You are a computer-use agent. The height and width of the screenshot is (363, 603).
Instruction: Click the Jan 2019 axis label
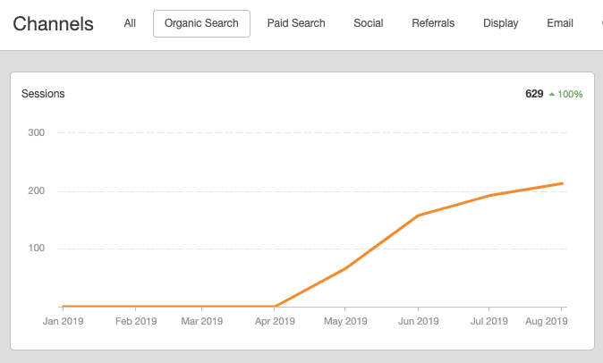[62, 321]
